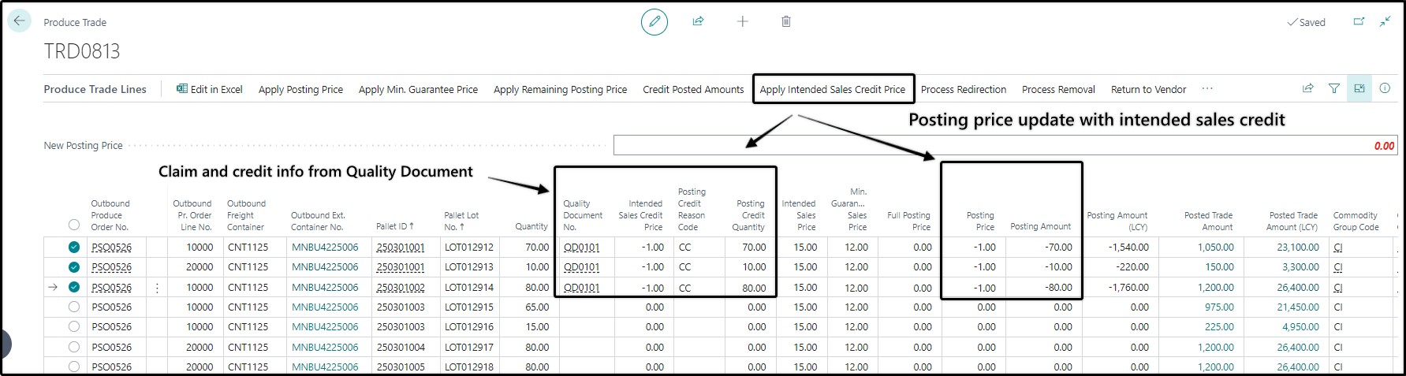This screenshot has height=376, width=1406.
Task: Click the Posting Amount column header
Action: click(x=1040, y=226)
